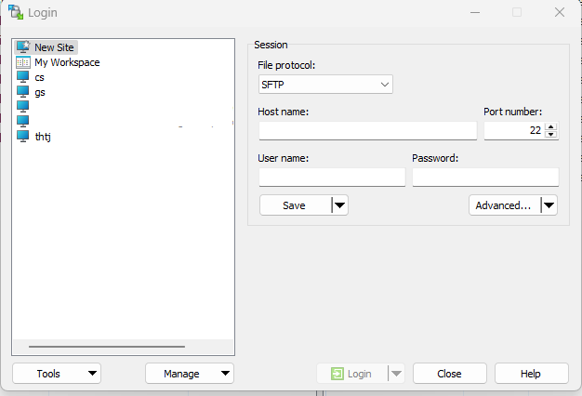The height and width of the screenshot is (396, 582).
Task: Increase port number with up arrow
Action: click(x=550, y=127)
